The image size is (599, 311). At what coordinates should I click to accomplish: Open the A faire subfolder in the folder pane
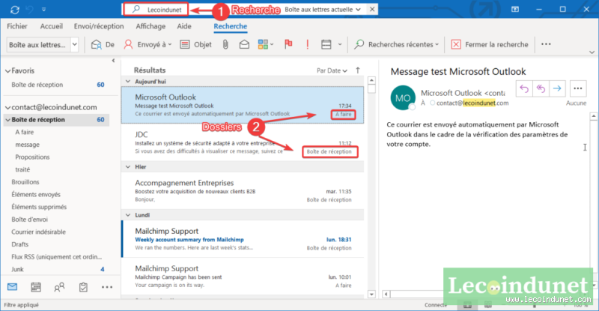(x=25, y=132)
